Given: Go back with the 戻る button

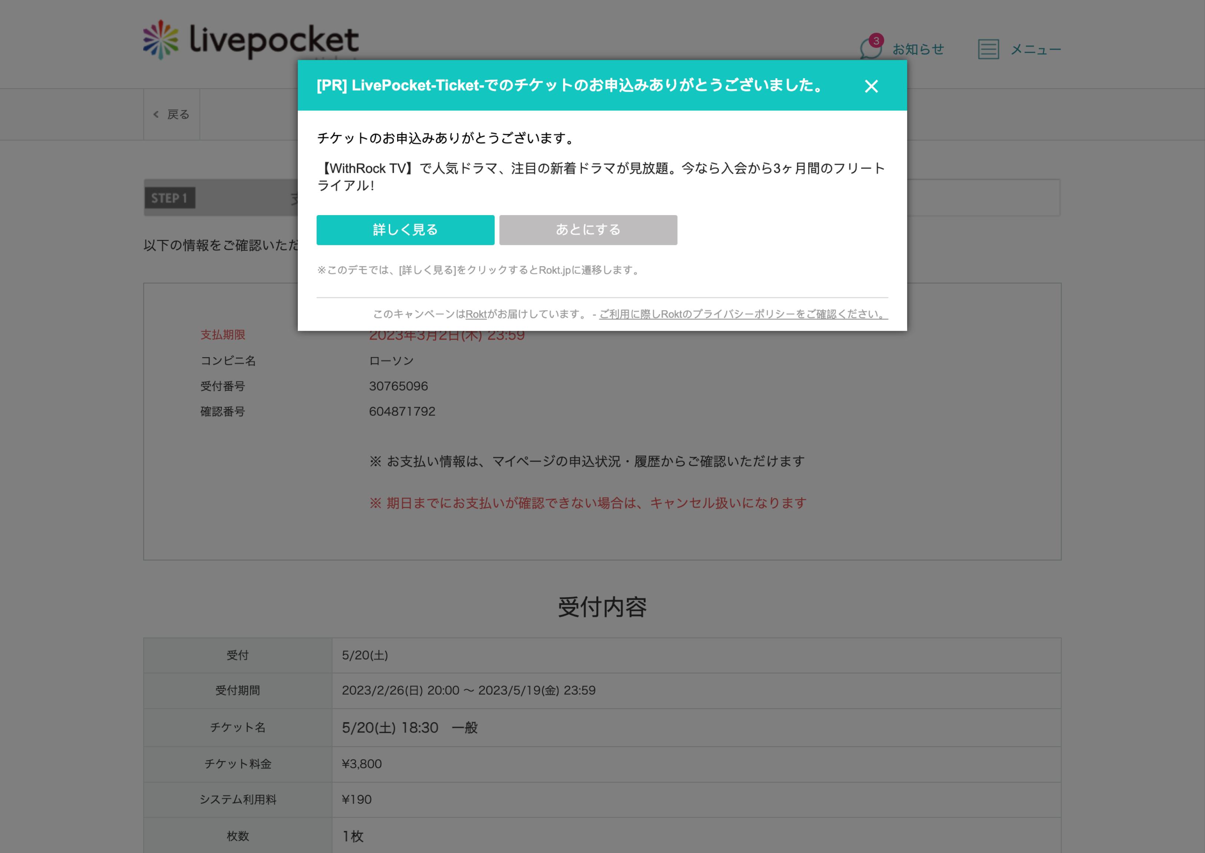Looking at the screenshot, I should coord(171,115).
